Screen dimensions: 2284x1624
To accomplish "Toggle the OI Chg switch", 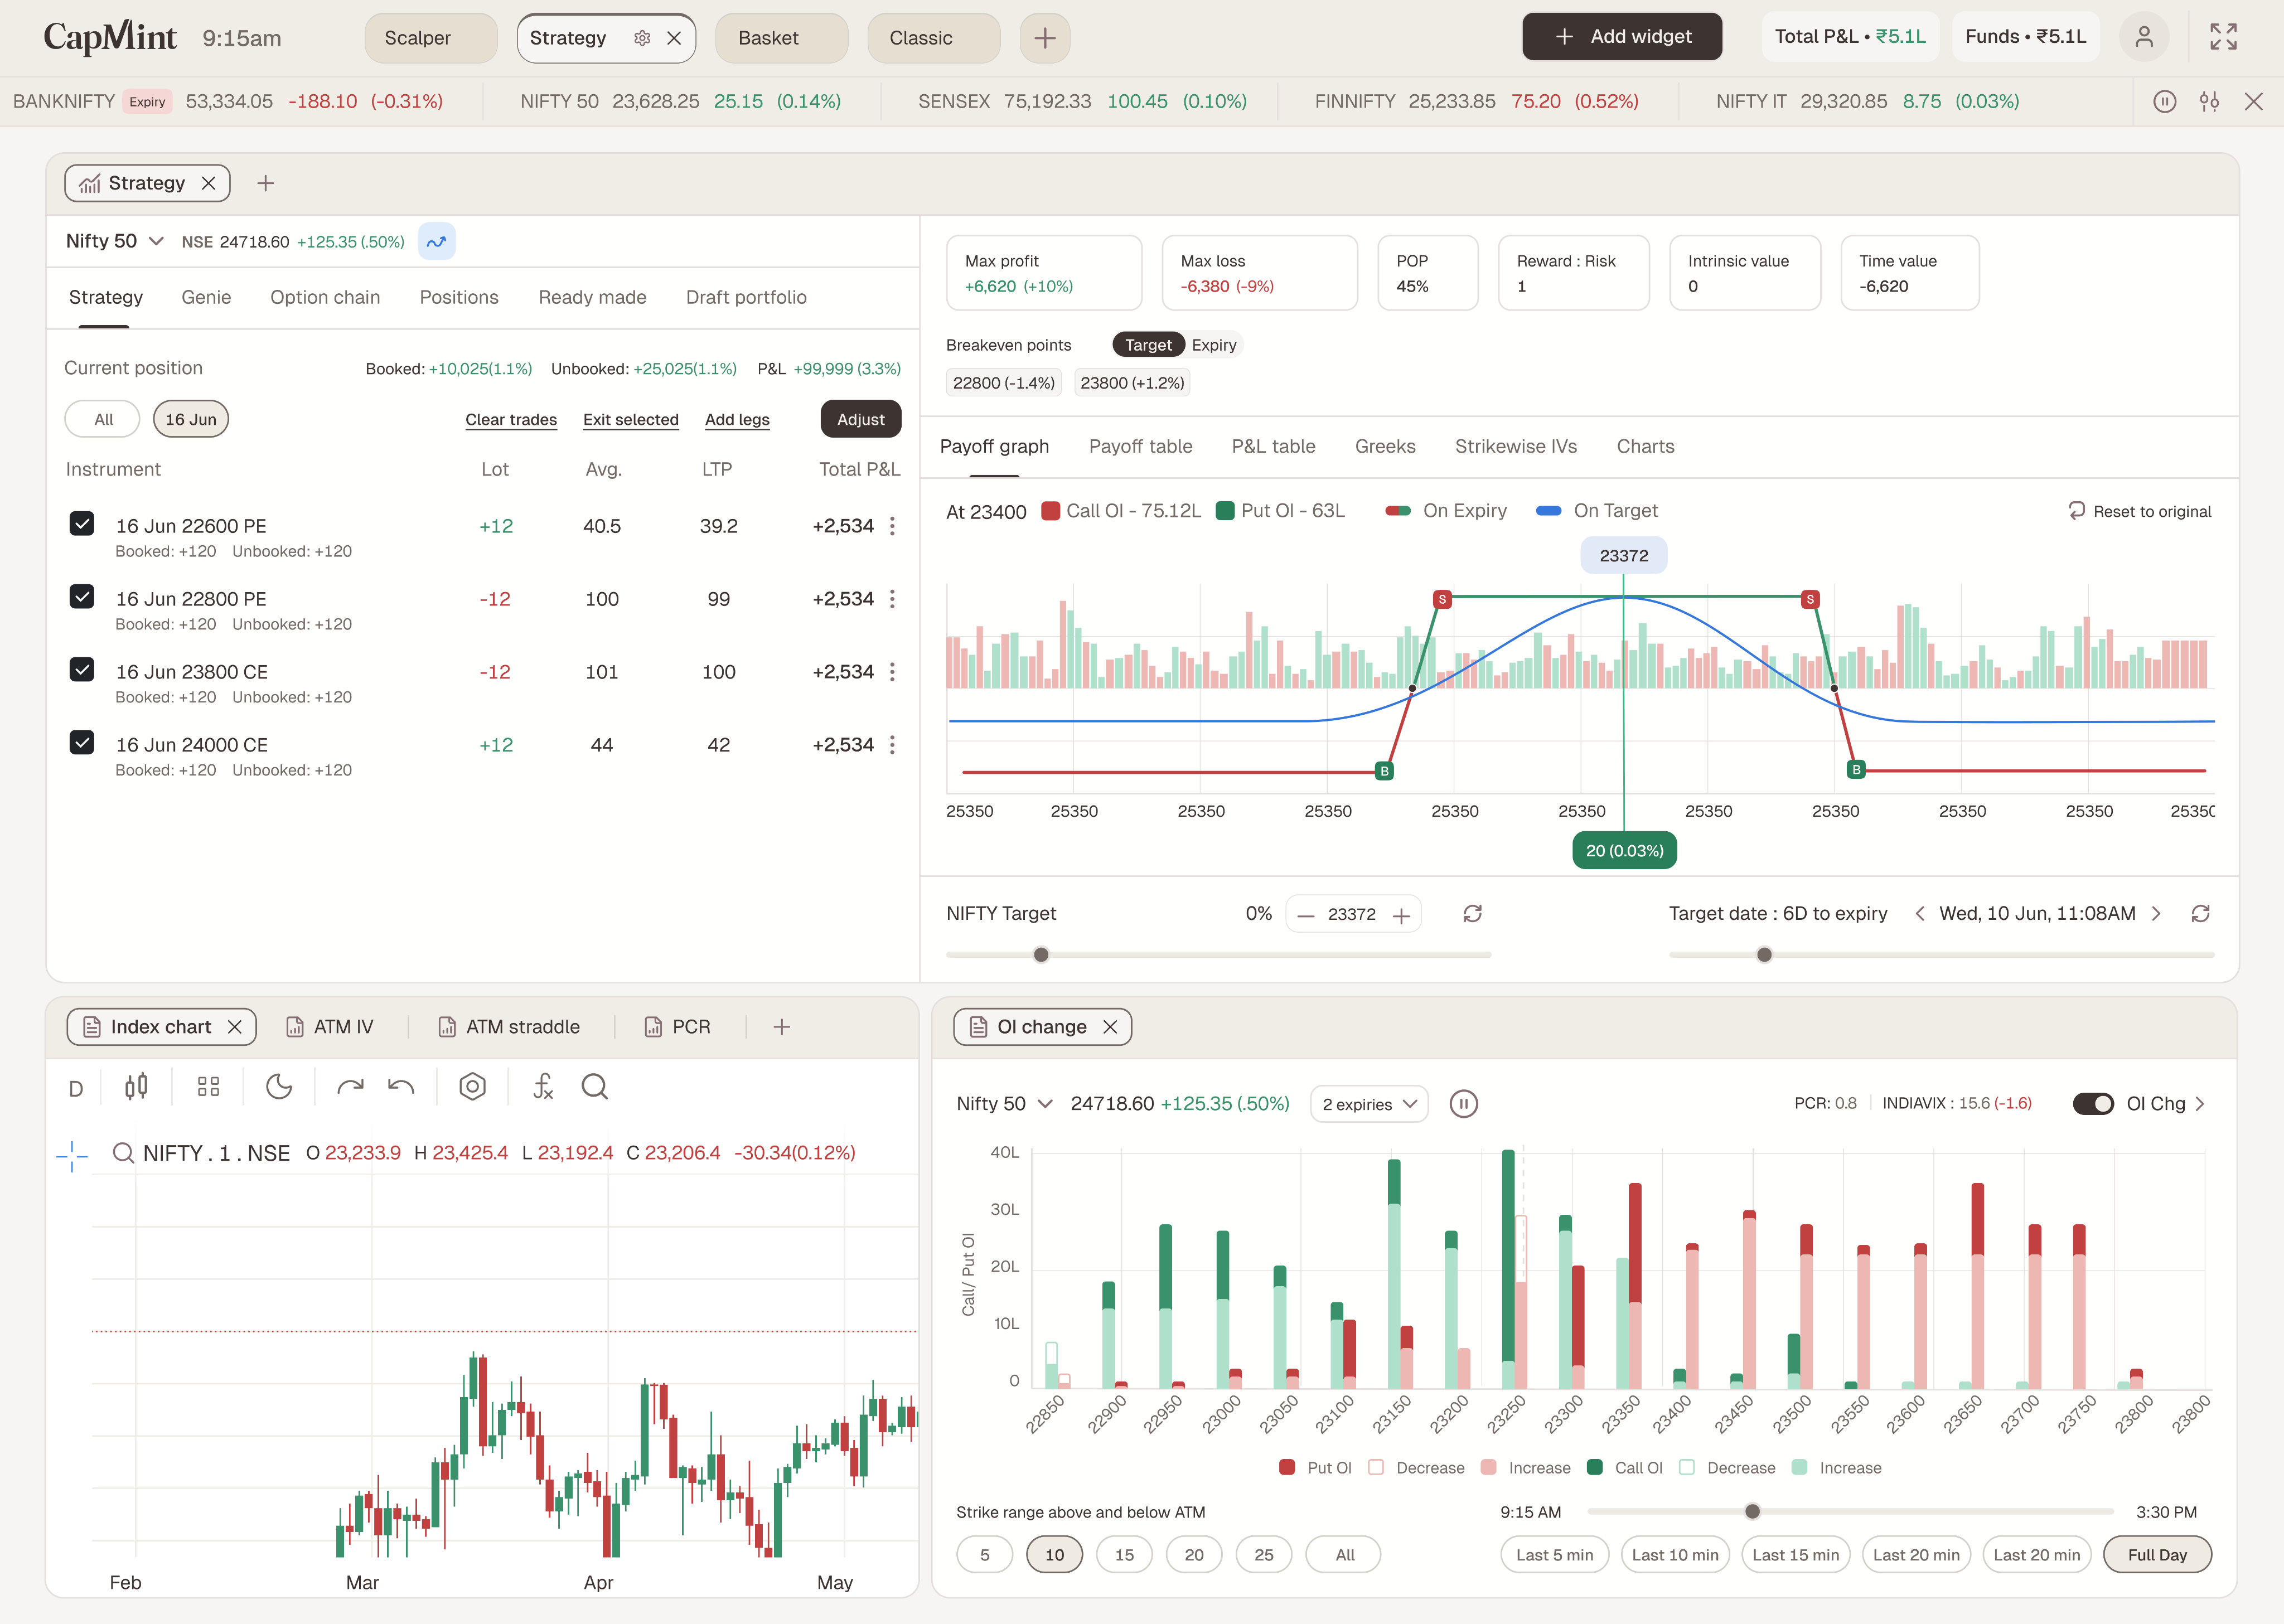I will [2092, 1103].
